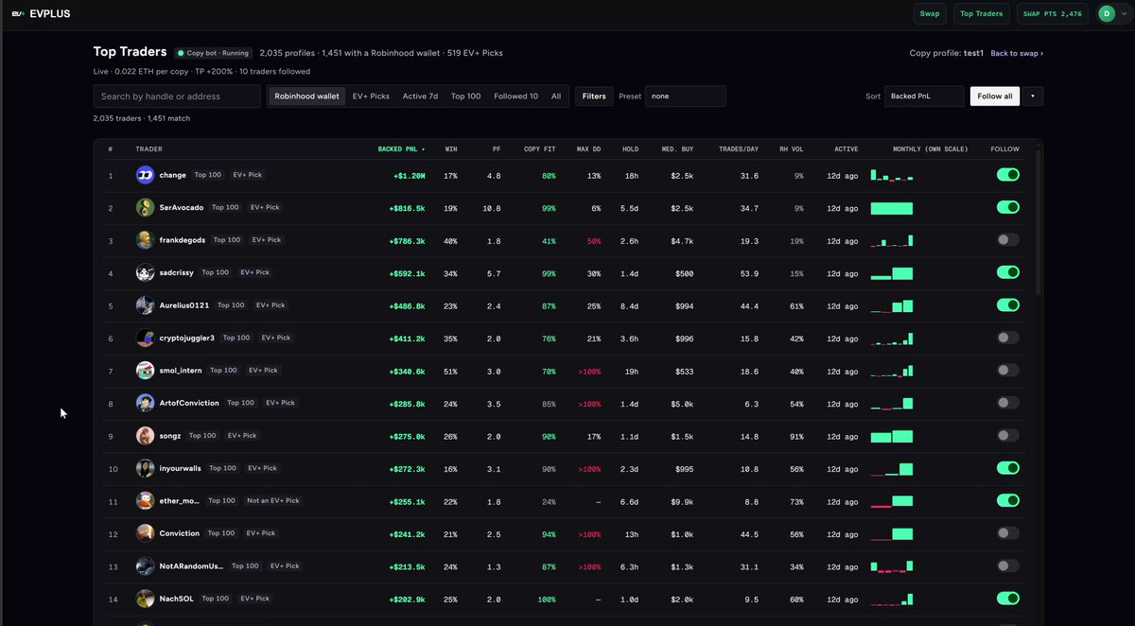Click the Swap button in header
The image size is (1135, 626).
coord(930,13)
